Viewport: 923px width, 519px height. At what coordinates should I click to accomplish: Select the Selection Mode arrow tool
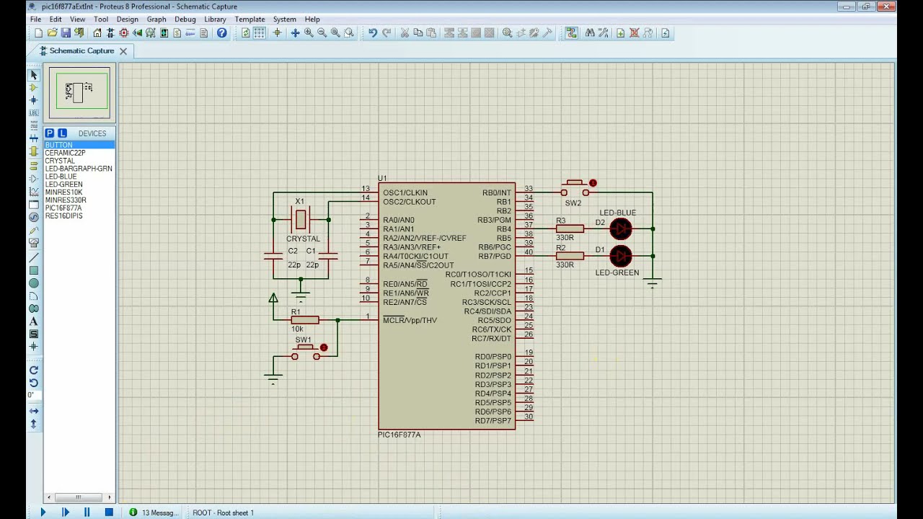pyautogui.click(x=33, y=75)
